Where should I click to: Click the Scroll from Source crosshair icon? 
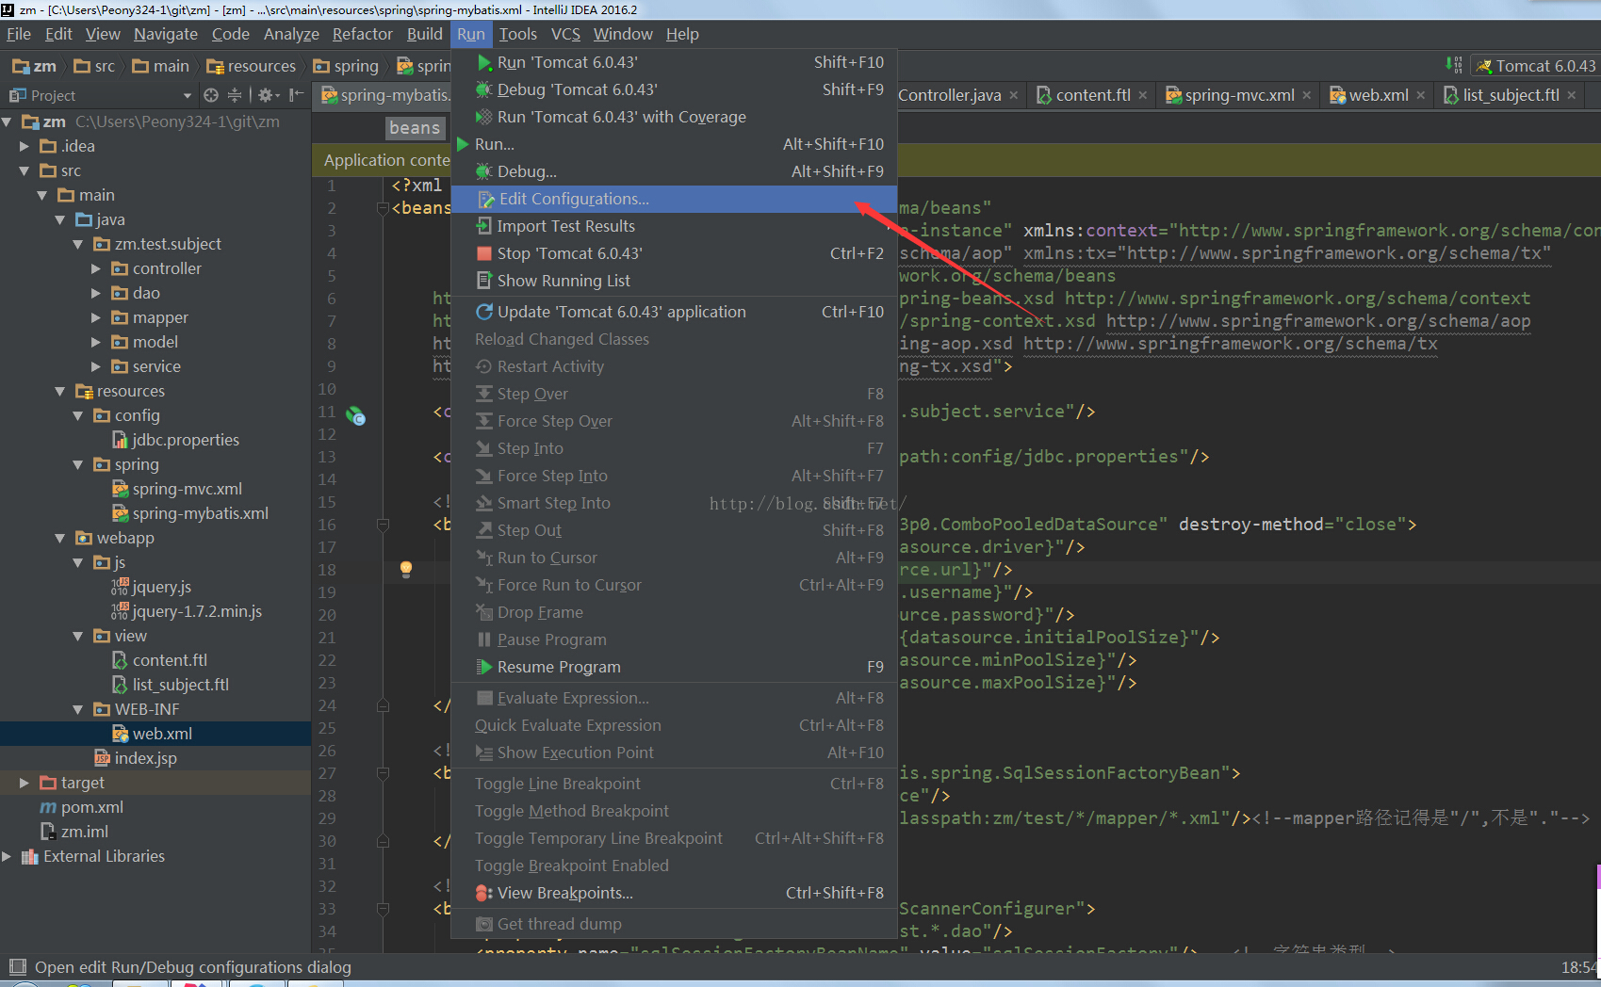point(211,95)
